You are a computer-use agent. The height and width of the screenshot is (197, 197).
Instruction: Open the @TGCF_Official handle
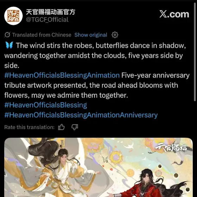point(47,20)
